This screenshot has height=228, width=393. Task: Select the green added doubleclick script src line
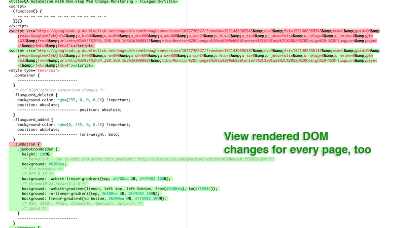(x=194, y=58)
